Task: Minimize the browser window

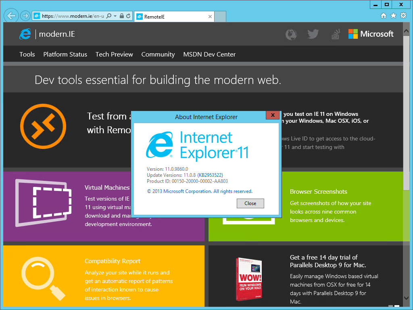Action: (x=375, y=4)
